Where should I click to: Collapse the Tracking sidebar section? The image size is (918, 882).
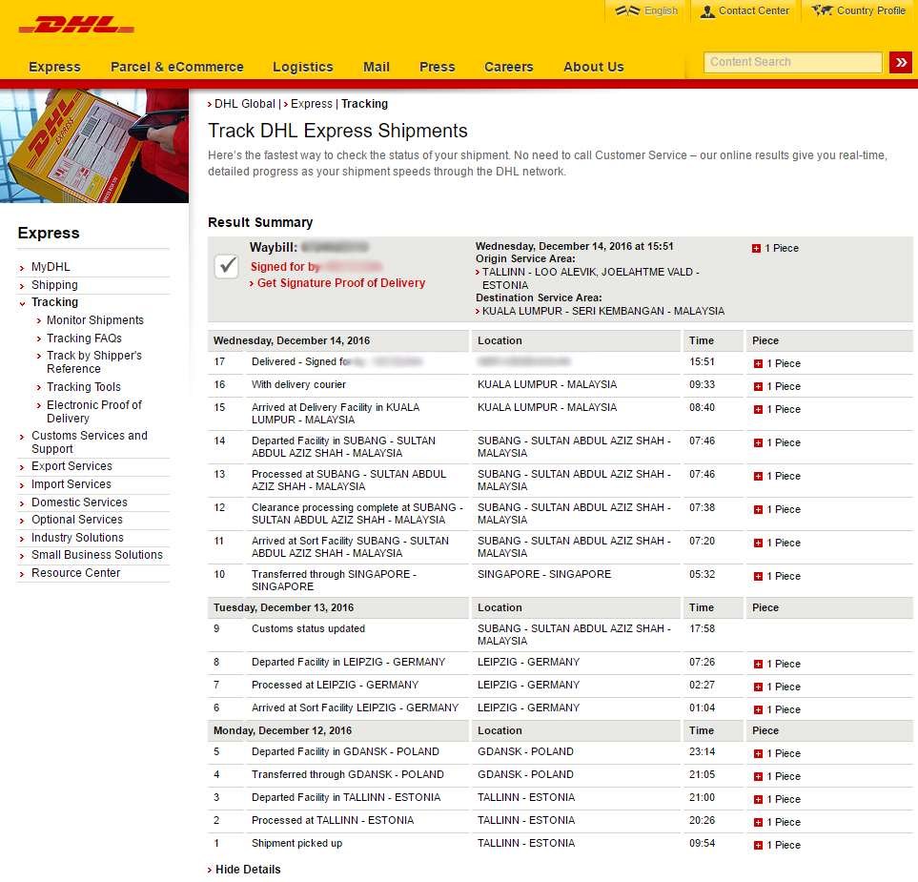[54, 302]
